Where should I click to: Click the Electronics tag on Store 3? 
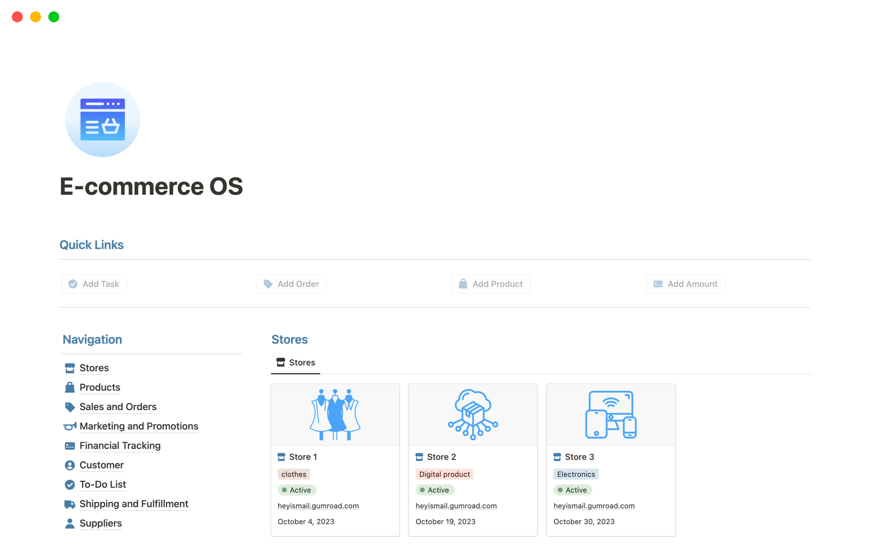click(x=576, y=474)
